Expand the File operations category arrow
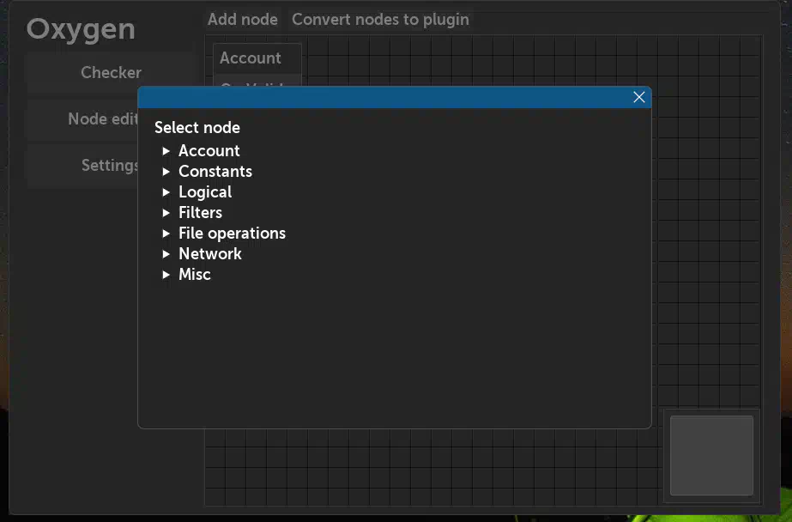The height and width of the screenshot is (522, 792). [166, 234]
